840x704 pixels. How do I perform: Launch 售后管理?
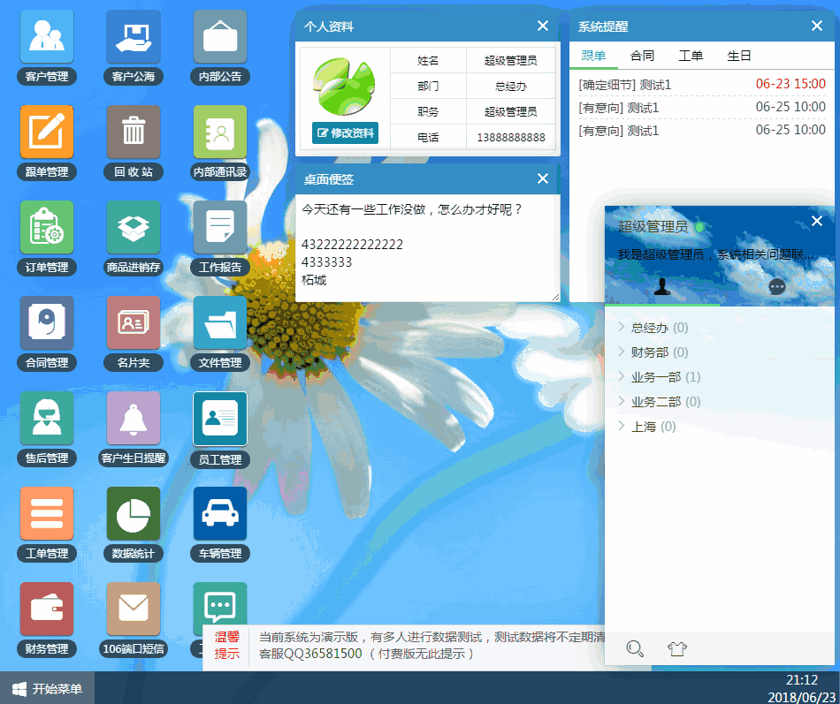click(x=46, y=418)
